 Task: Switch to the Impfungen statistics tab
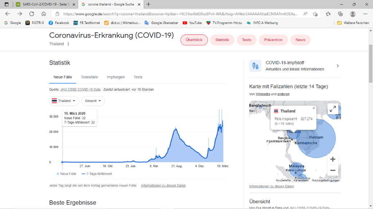tap(115, 77)
